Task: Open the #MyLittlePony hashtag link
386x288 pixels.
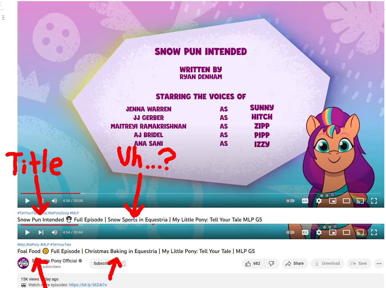Action: coord(28,245)
